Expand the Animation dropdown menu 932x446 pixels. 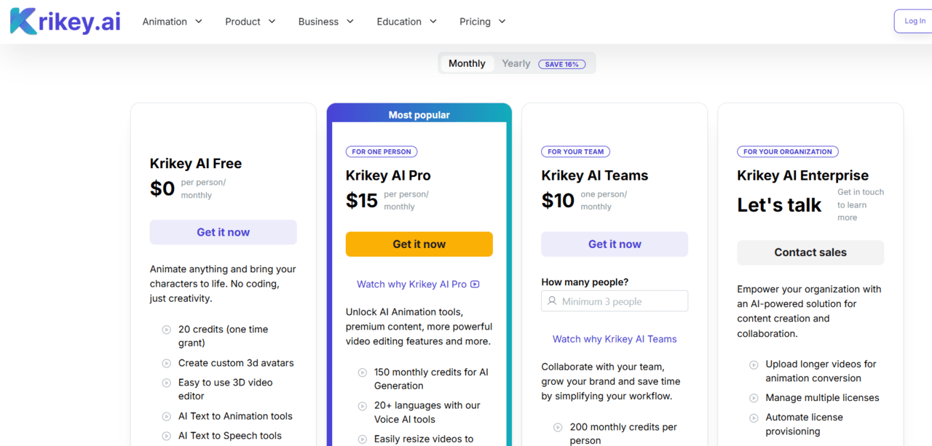pyautogui.click(x=172, y=22)
